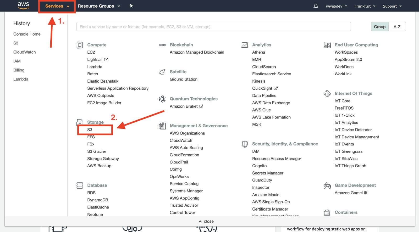Open Serverless Application Repository
Image resolution: width=419 pixels, height=232 pixels.
[118, 88]
